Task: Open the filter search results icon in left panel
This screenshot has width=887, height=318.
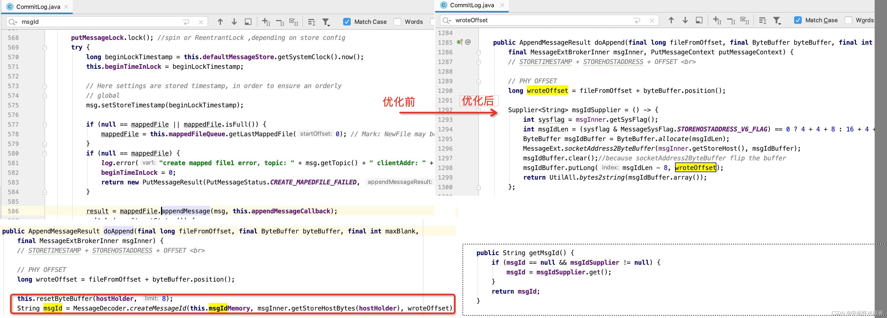Action: coord(326,22)
